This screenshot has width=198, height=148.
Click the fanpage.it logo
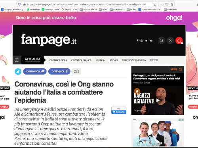(x=49, y=40)
